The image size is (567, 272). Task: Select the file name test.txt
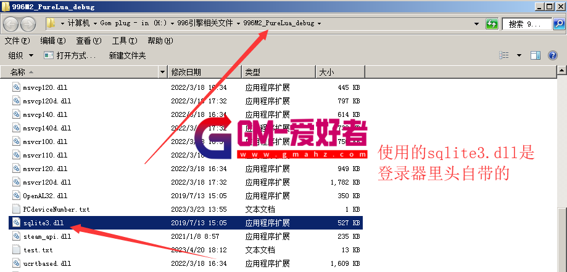[38, 250]
